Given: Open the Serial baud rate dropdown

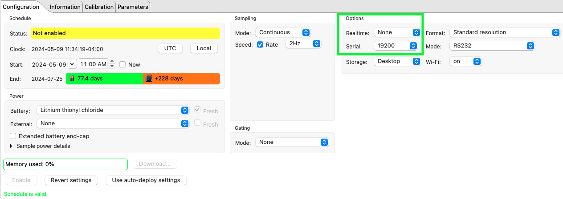Looking at the screenshot, I should coord(396,46).
